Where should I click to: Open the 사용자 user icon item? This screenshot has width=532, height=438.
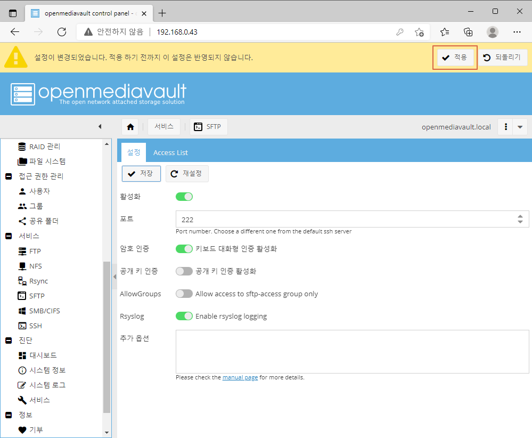pos(34,191)
